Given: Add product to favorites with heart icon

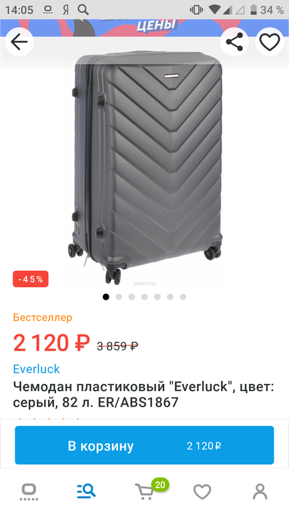Looking at the screenshot, I should click(x=270, y=42).
